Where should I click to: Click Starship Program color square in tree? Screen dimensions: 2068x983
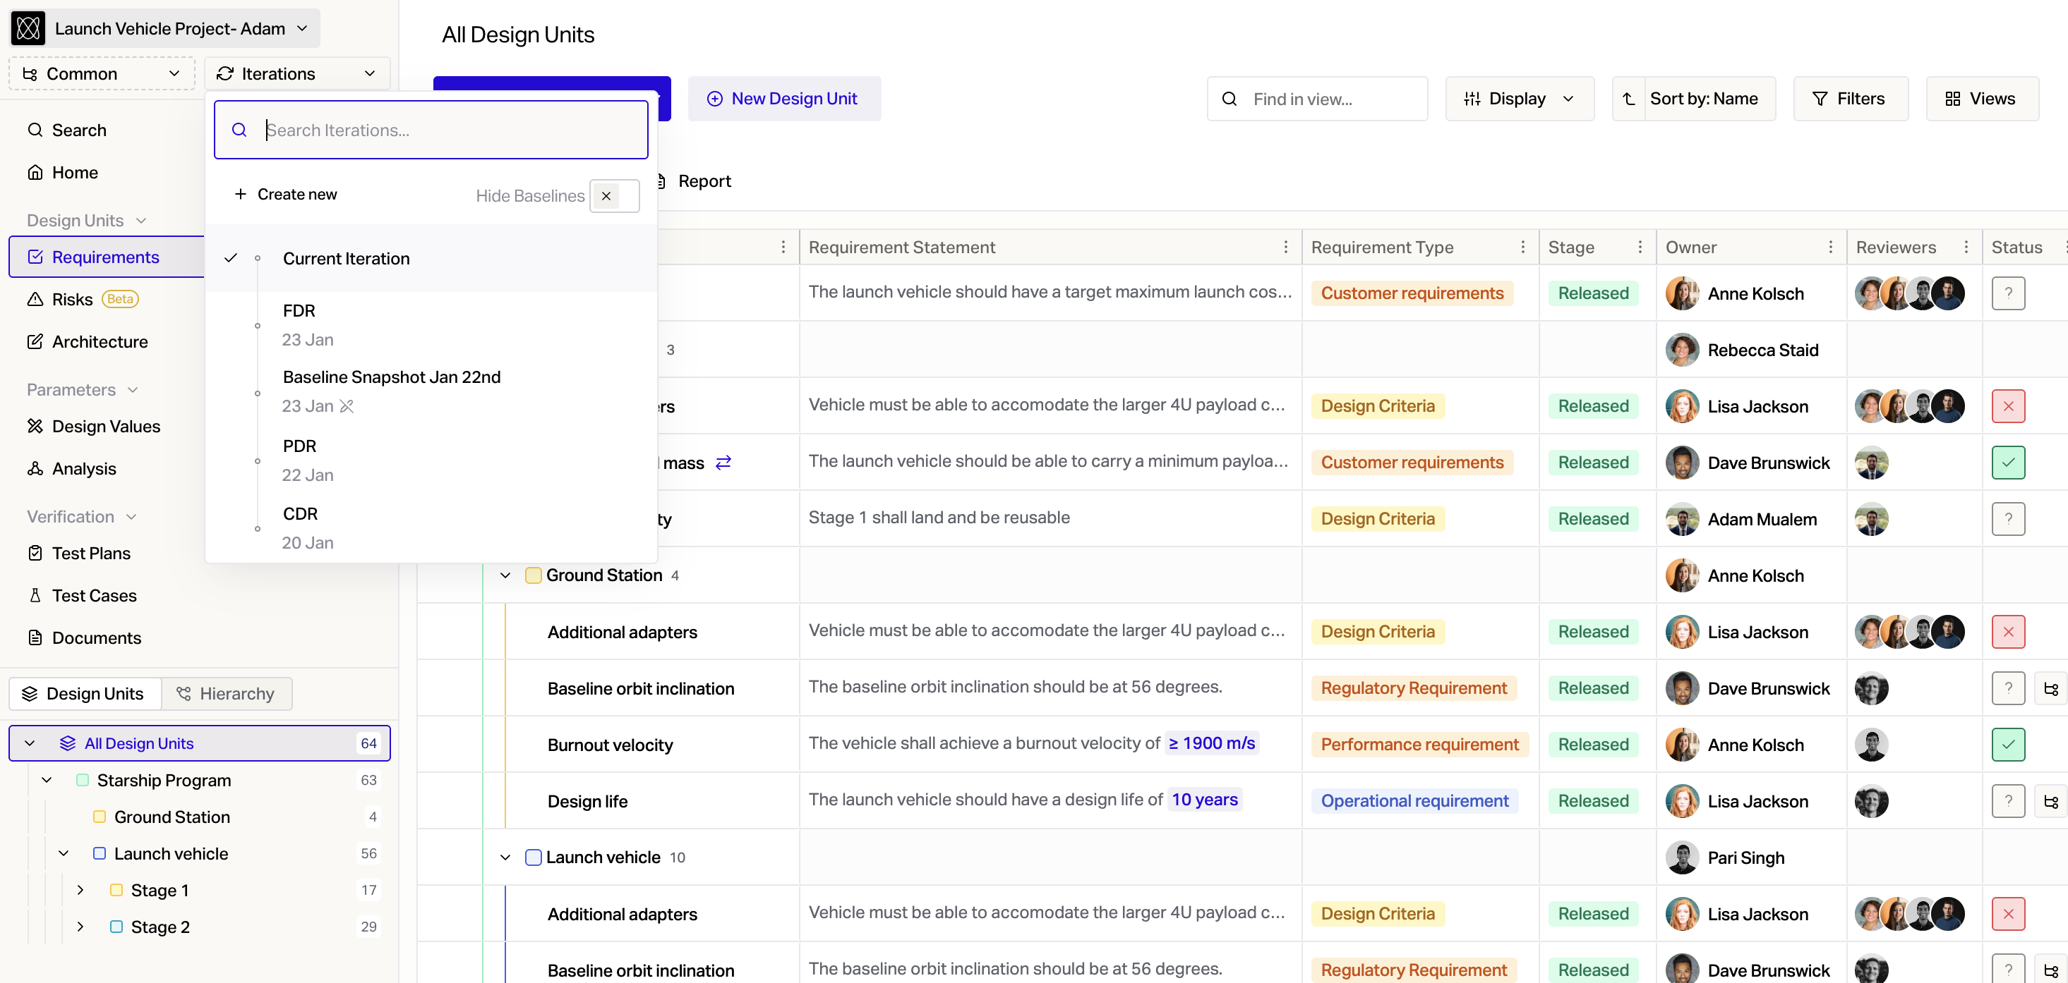tap(83, 780)
